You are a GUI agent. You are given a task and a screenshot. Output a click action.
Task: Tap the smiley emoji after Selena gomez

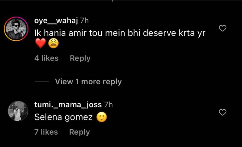(x=102, y=117)
